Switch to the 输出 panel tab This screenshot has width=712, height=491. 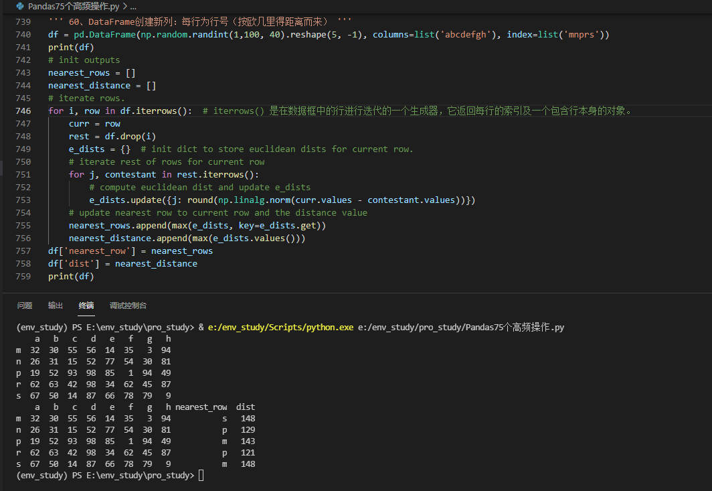coord(56,305)
